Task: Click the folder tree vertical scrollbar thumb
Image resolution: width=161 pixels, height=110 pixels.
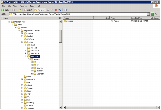Action: click(60, 36)
